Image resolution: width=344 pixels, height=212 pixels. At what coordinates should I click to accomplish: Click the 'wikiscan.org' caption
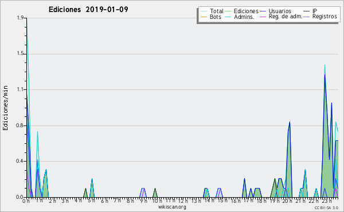coord(172,207)
